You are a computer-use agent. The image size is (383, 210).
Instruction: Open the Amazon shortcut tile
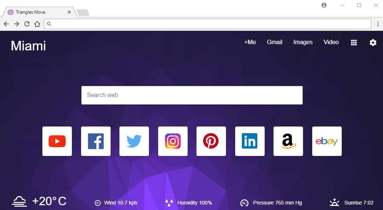point(288,141)
